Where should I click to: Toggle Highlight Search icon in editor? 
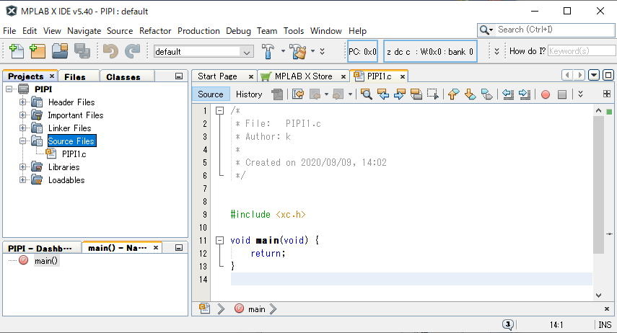click(416, 94)
